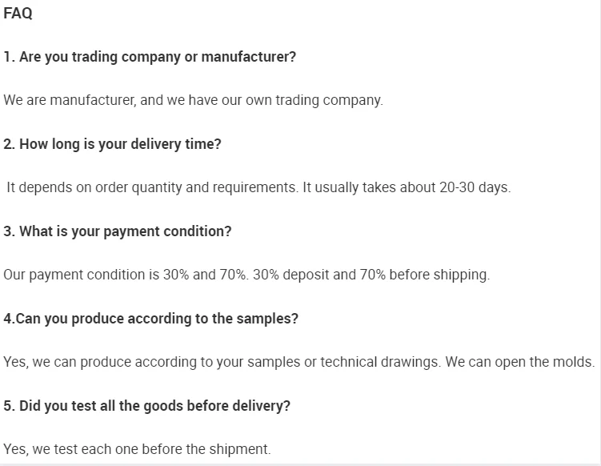Click the sentence "It depends on order quantity and requirements"

click(x=152, y=187)
